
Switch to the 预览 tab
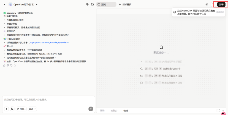click(x=106, y=4)
